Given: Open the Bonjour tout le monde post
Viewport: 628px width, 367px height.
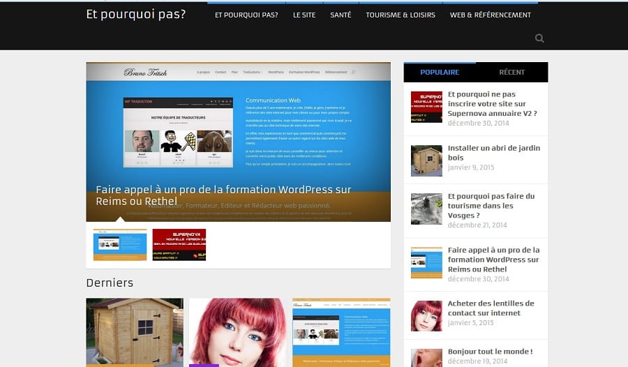Looking at the screenshot, I should pos(490,352).
